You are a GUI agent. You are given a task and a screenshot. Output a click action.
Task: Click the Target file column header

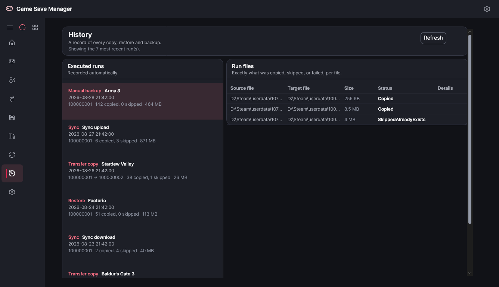pyautogui.click(x=298, y=88)
